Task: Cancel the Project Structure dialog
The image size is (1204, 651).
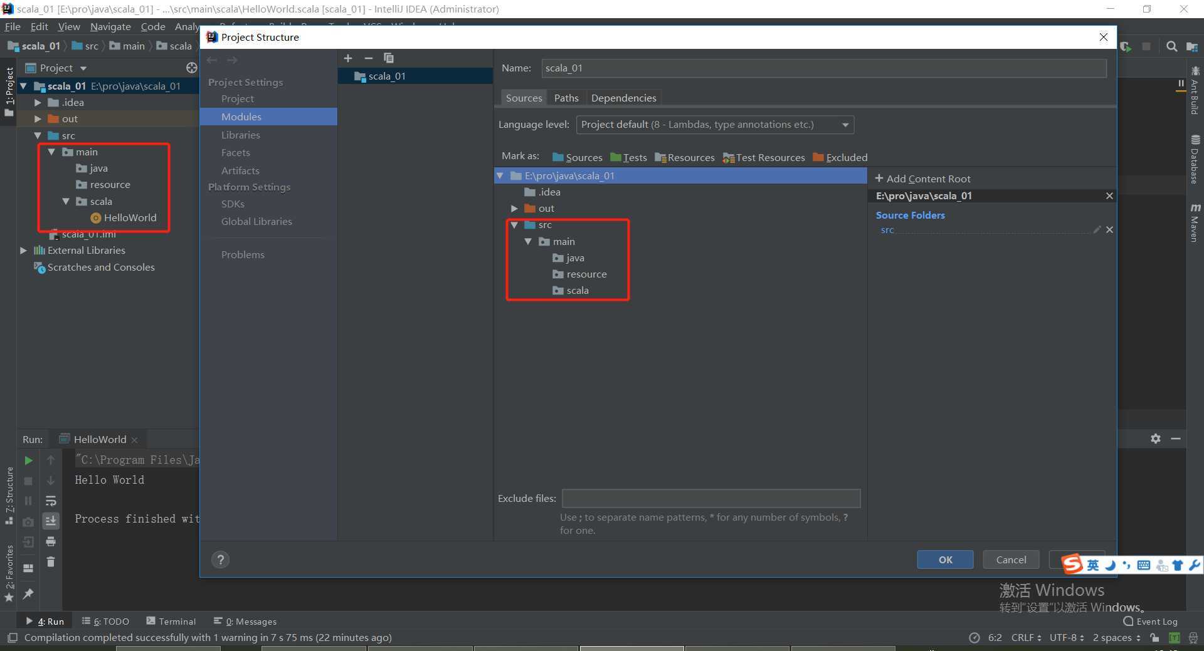Action: [x=1011, y=560]
